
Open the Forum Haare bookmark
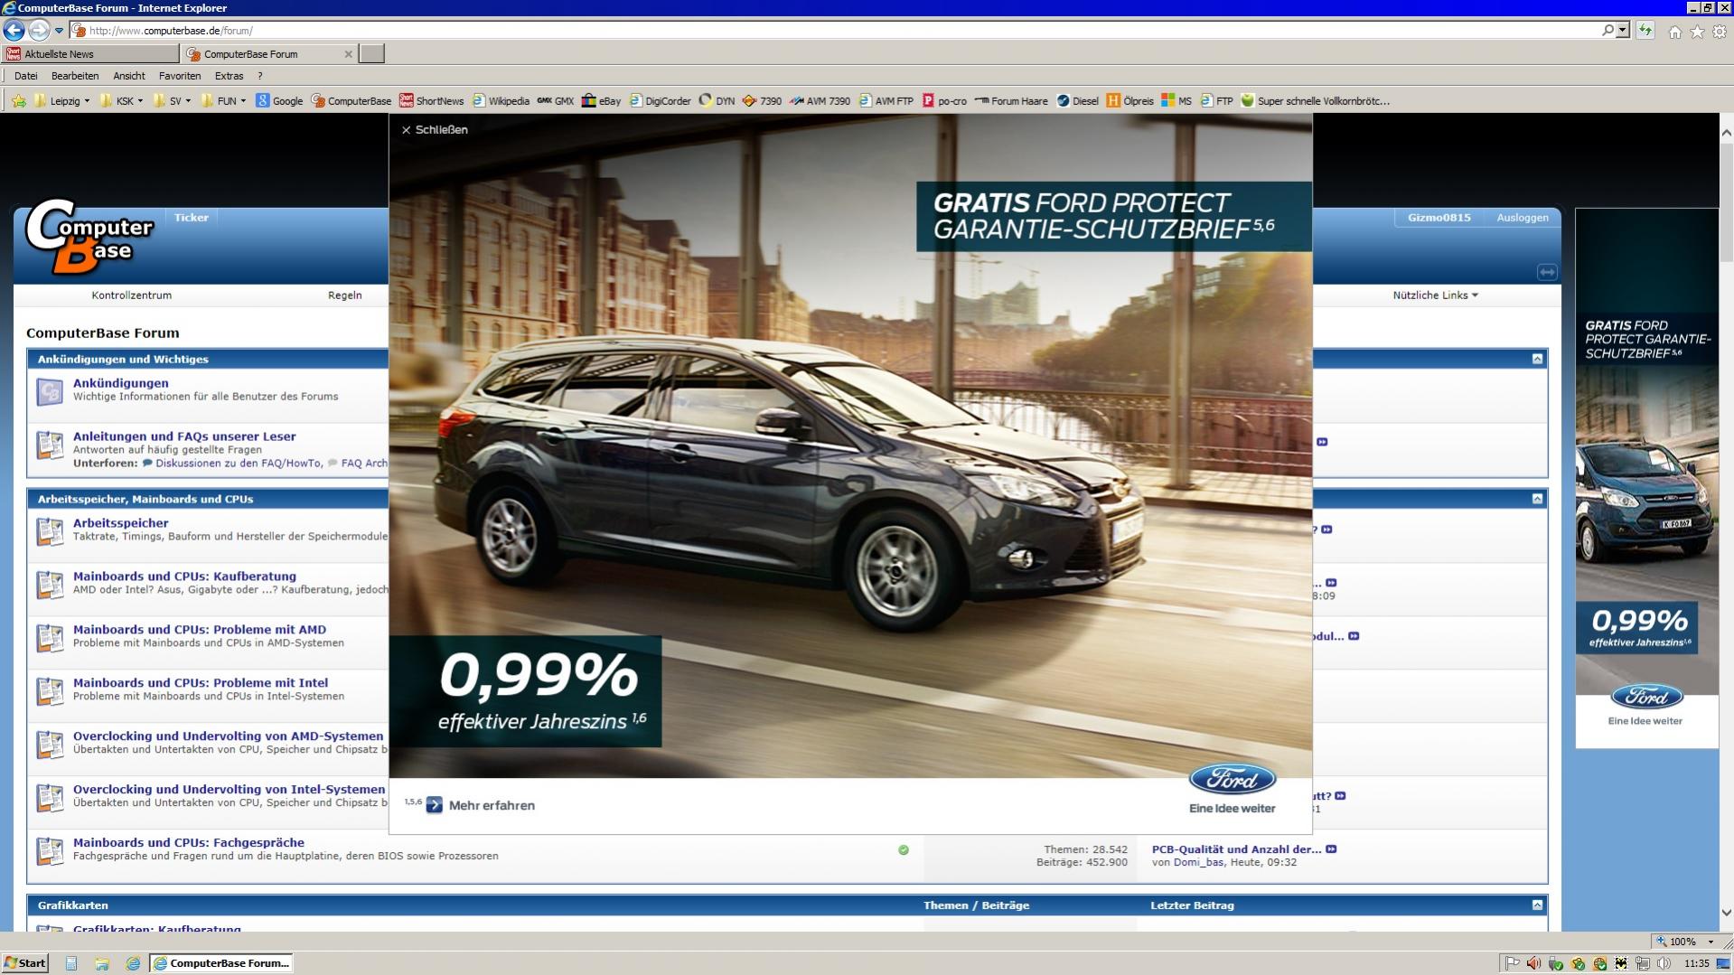1011,101
